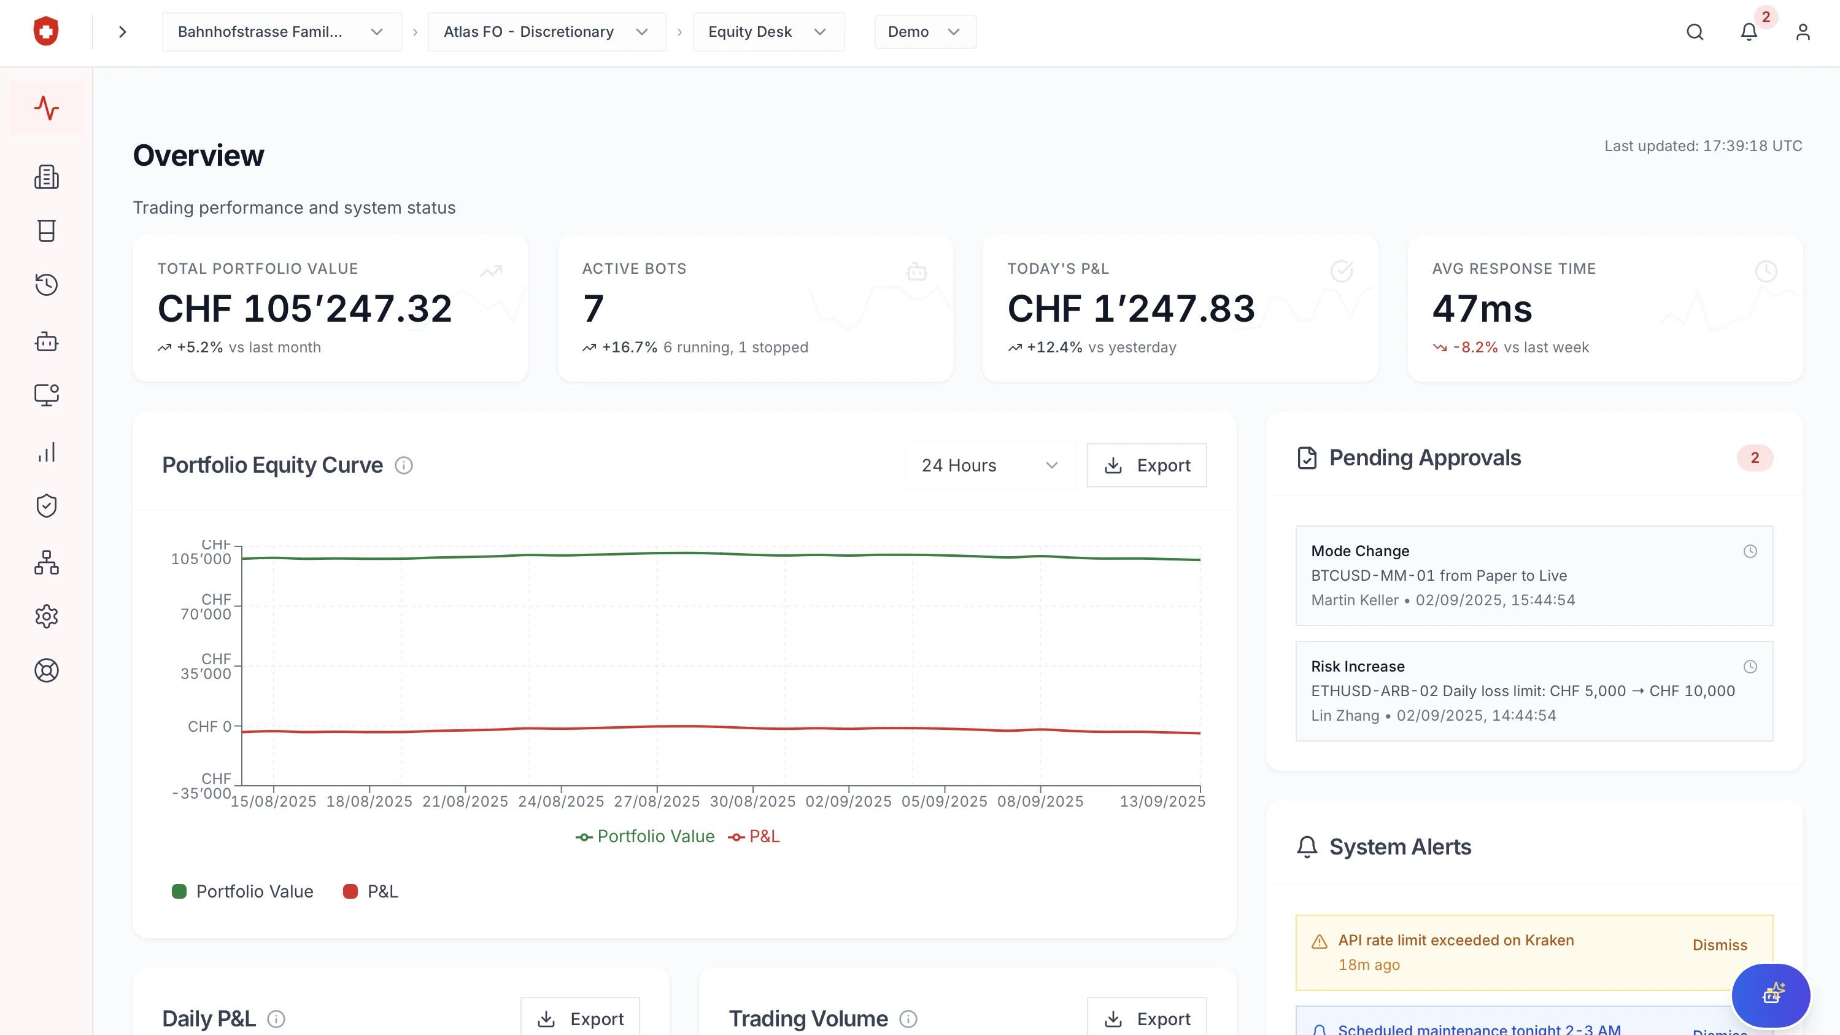
Task: Click the search magnifier icon
Action: click(1695, 31)
